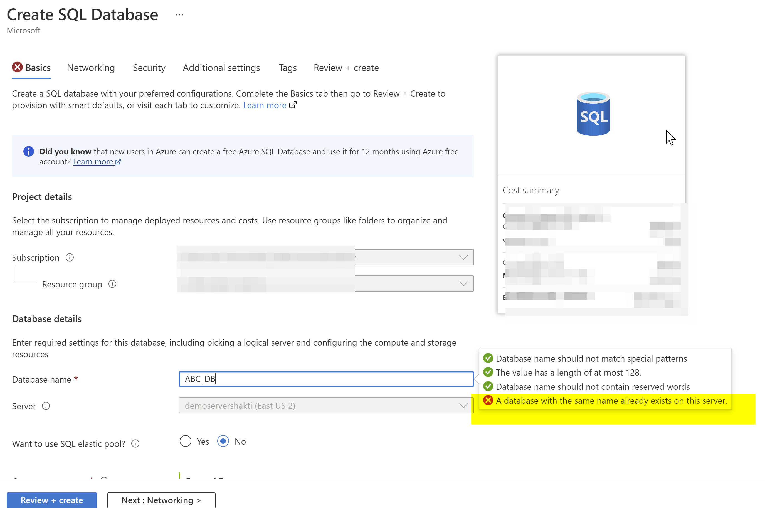
Task: Click green check next to special patterns rule
Action: [x=488, y=358]
